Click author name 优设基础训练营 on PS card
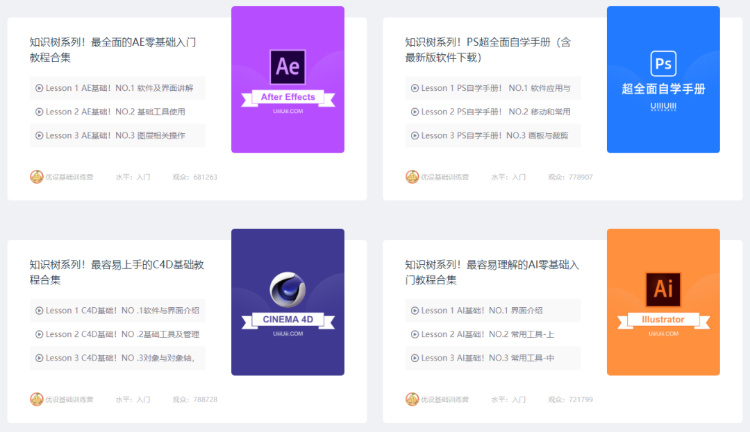750x432 pixels. tap(445, 177)
